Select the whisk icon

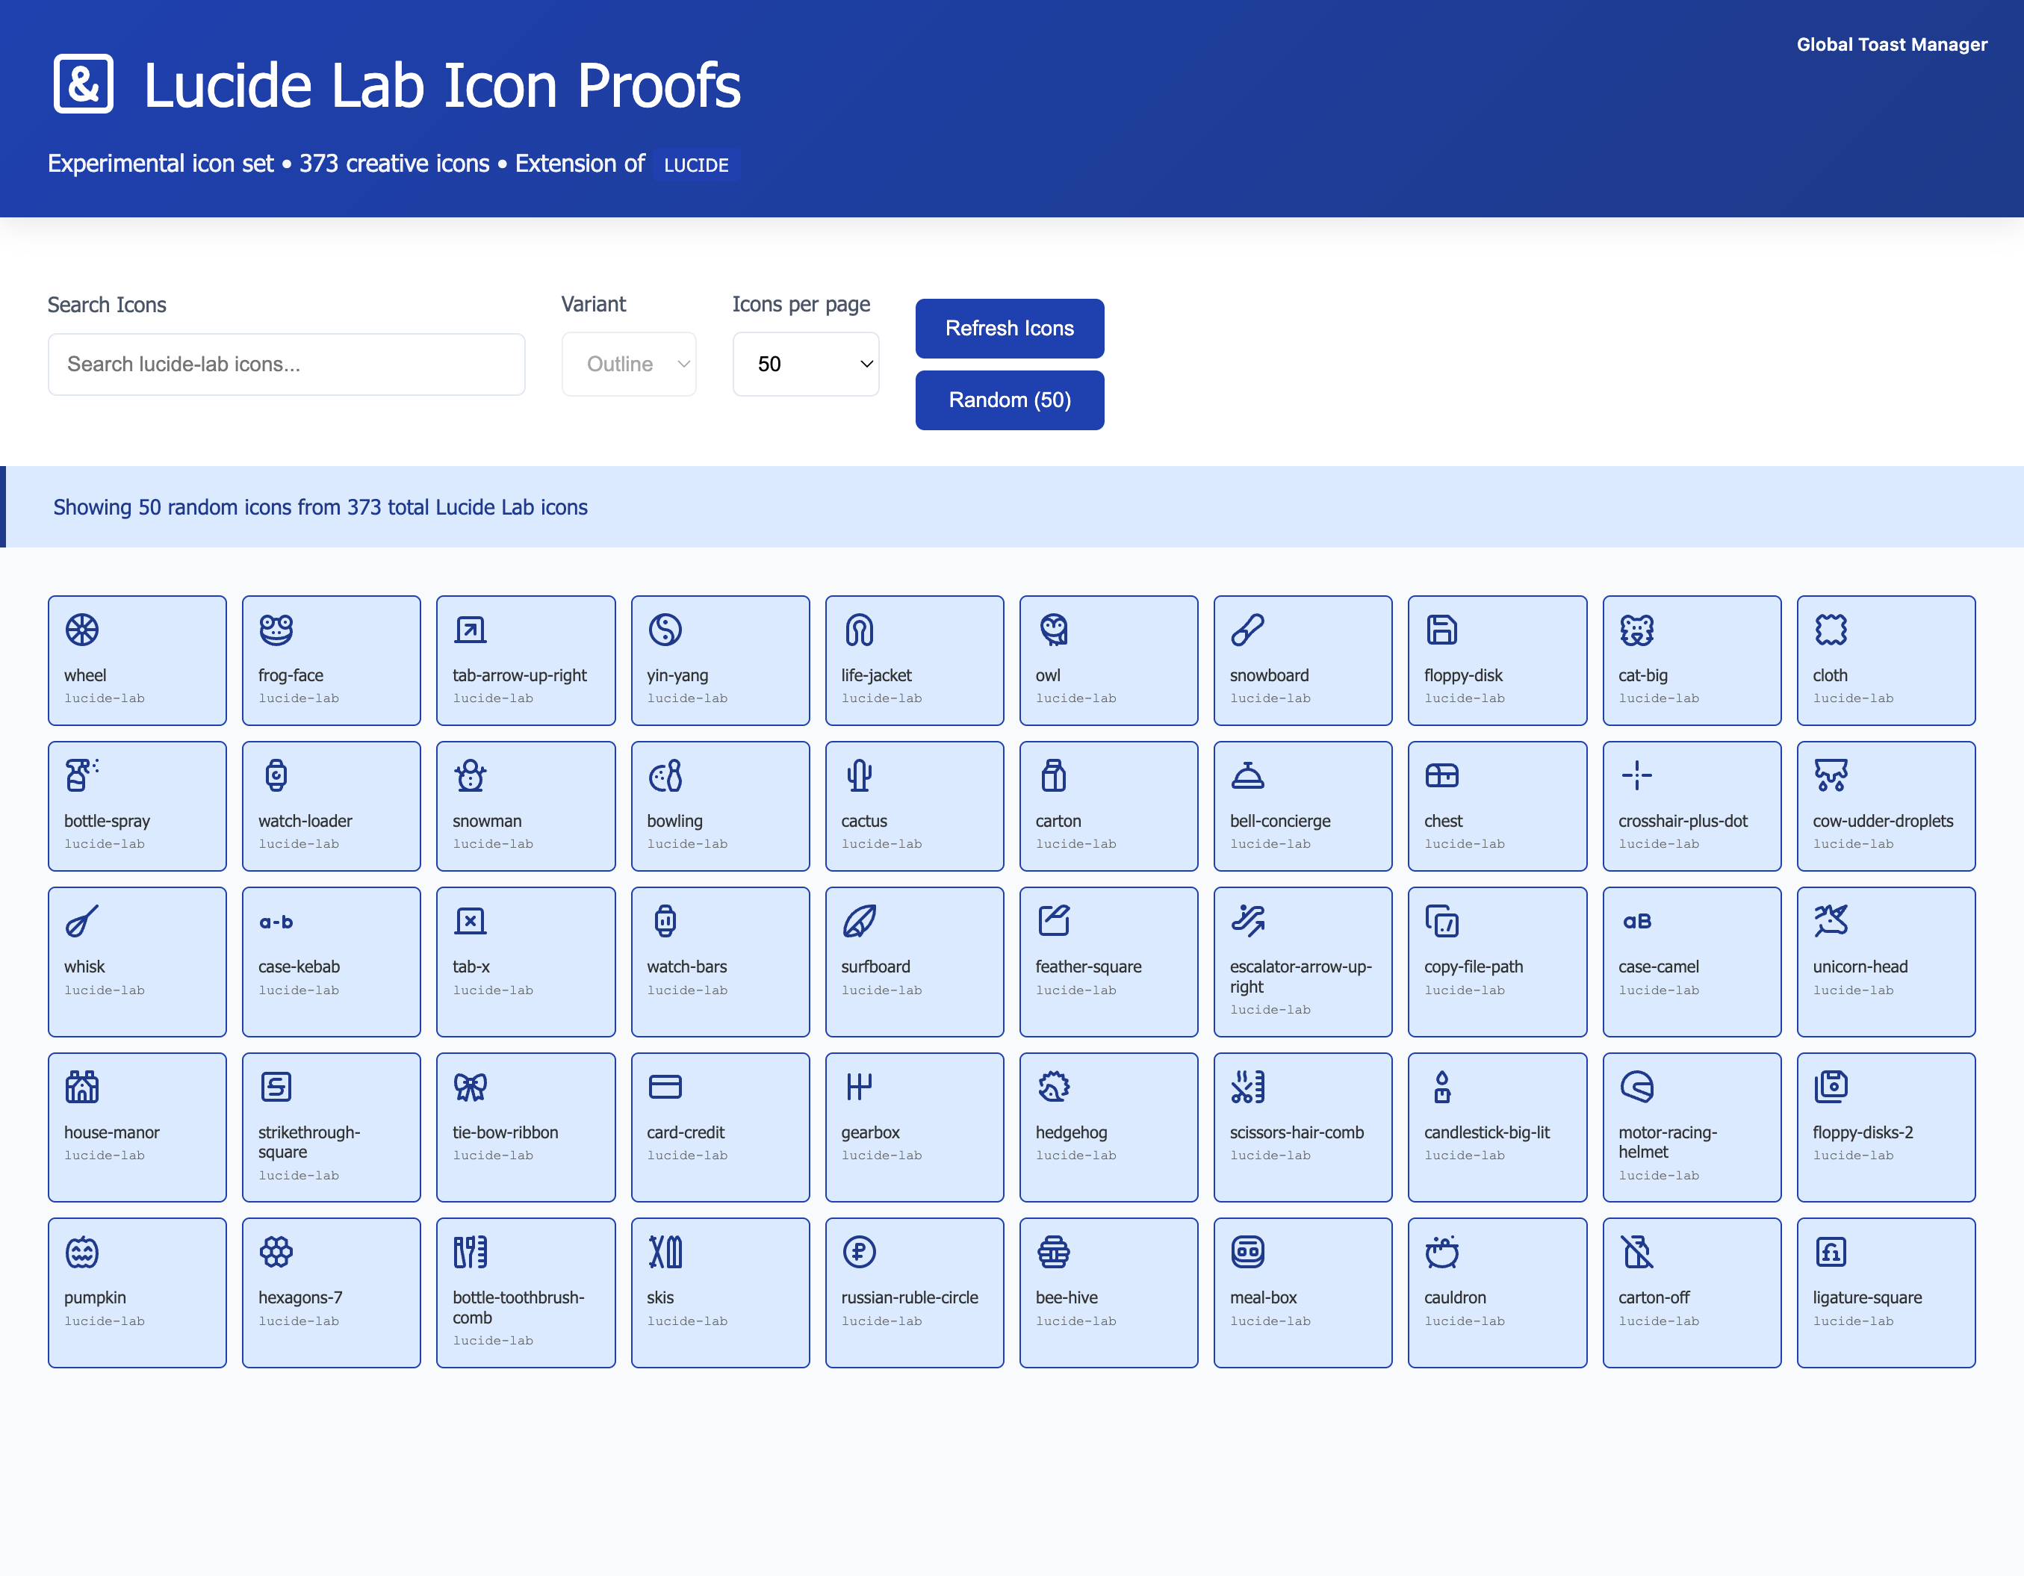[81, 920]
